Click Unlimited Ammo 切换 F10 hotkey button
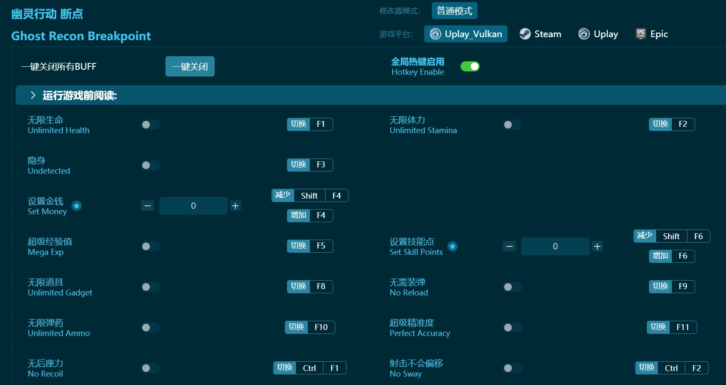 point(310,327)
